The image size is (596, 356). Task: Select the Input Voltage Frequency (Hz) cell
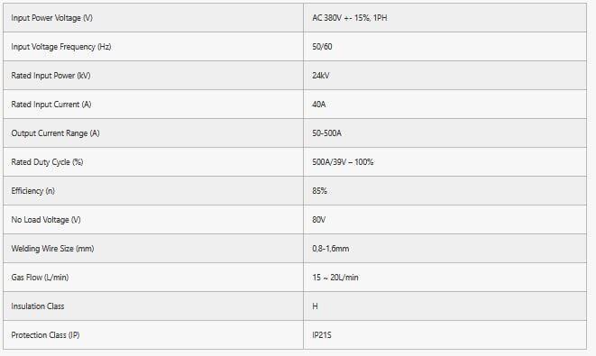tap(153, 46)
